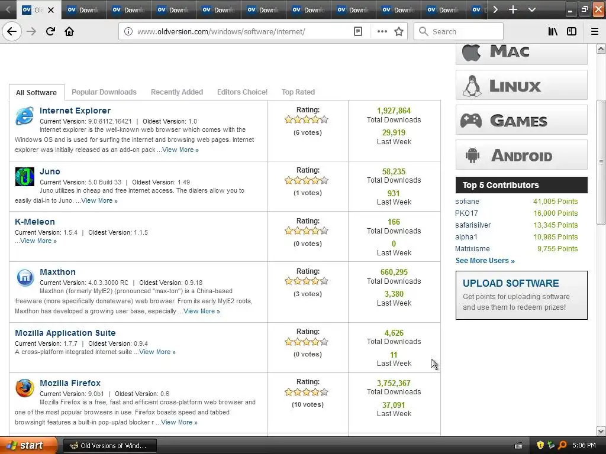Open contributor PKO17 profile
The height and width of the screenshot is (454, 606).
pyautogui.click(x=466, y=213)
